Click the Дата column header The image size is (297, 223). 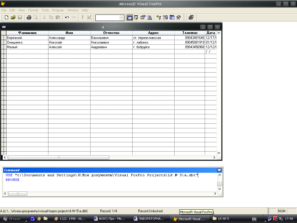point(211,33)
